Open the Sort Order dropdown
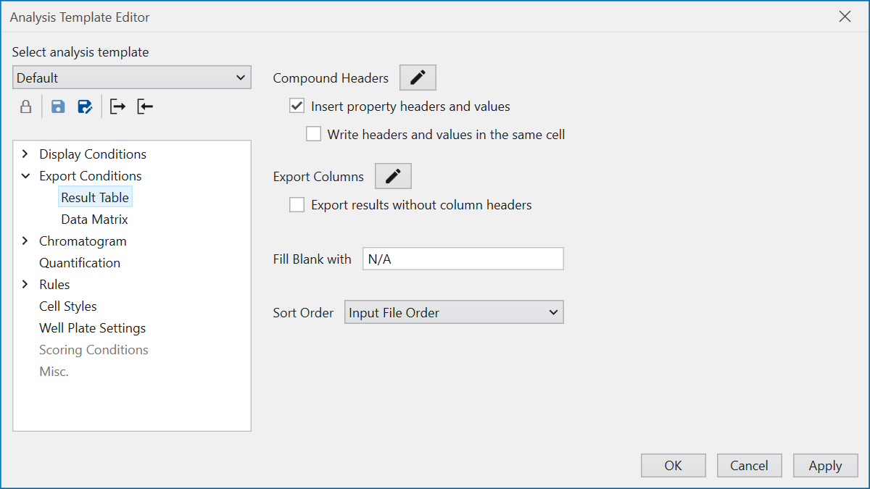This screenshot has width=870, height=489. pyautogui.click(x=454, y=313)
